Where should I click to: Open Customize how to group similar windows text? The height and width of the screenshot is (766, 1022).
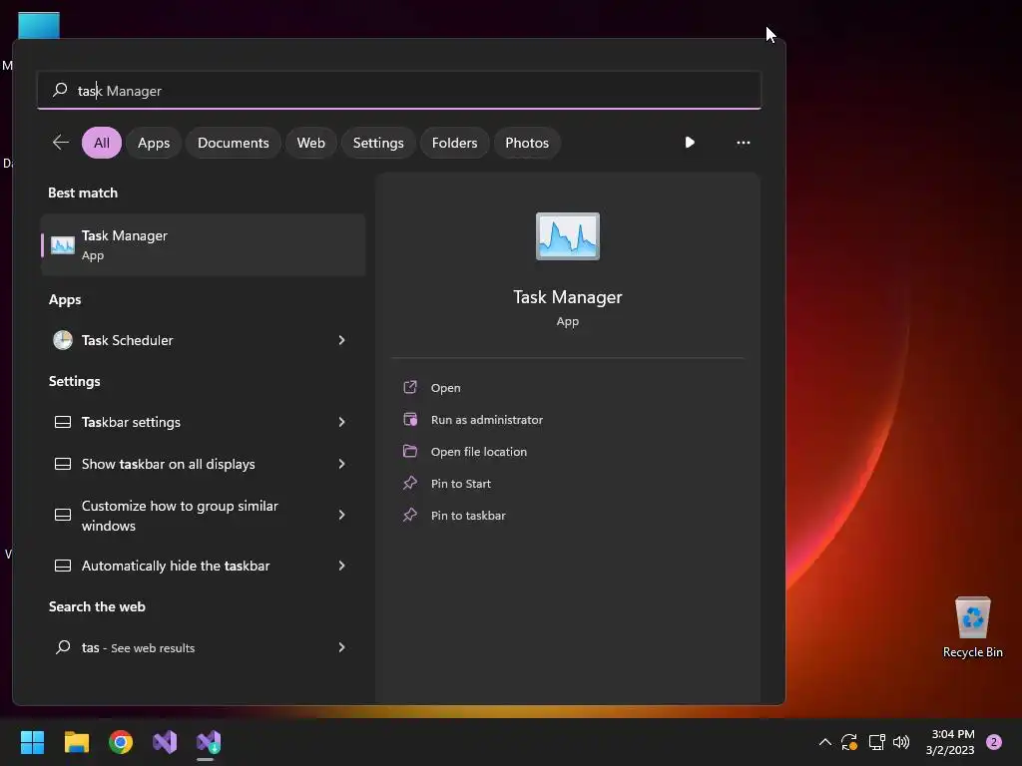tap(180, 516)
